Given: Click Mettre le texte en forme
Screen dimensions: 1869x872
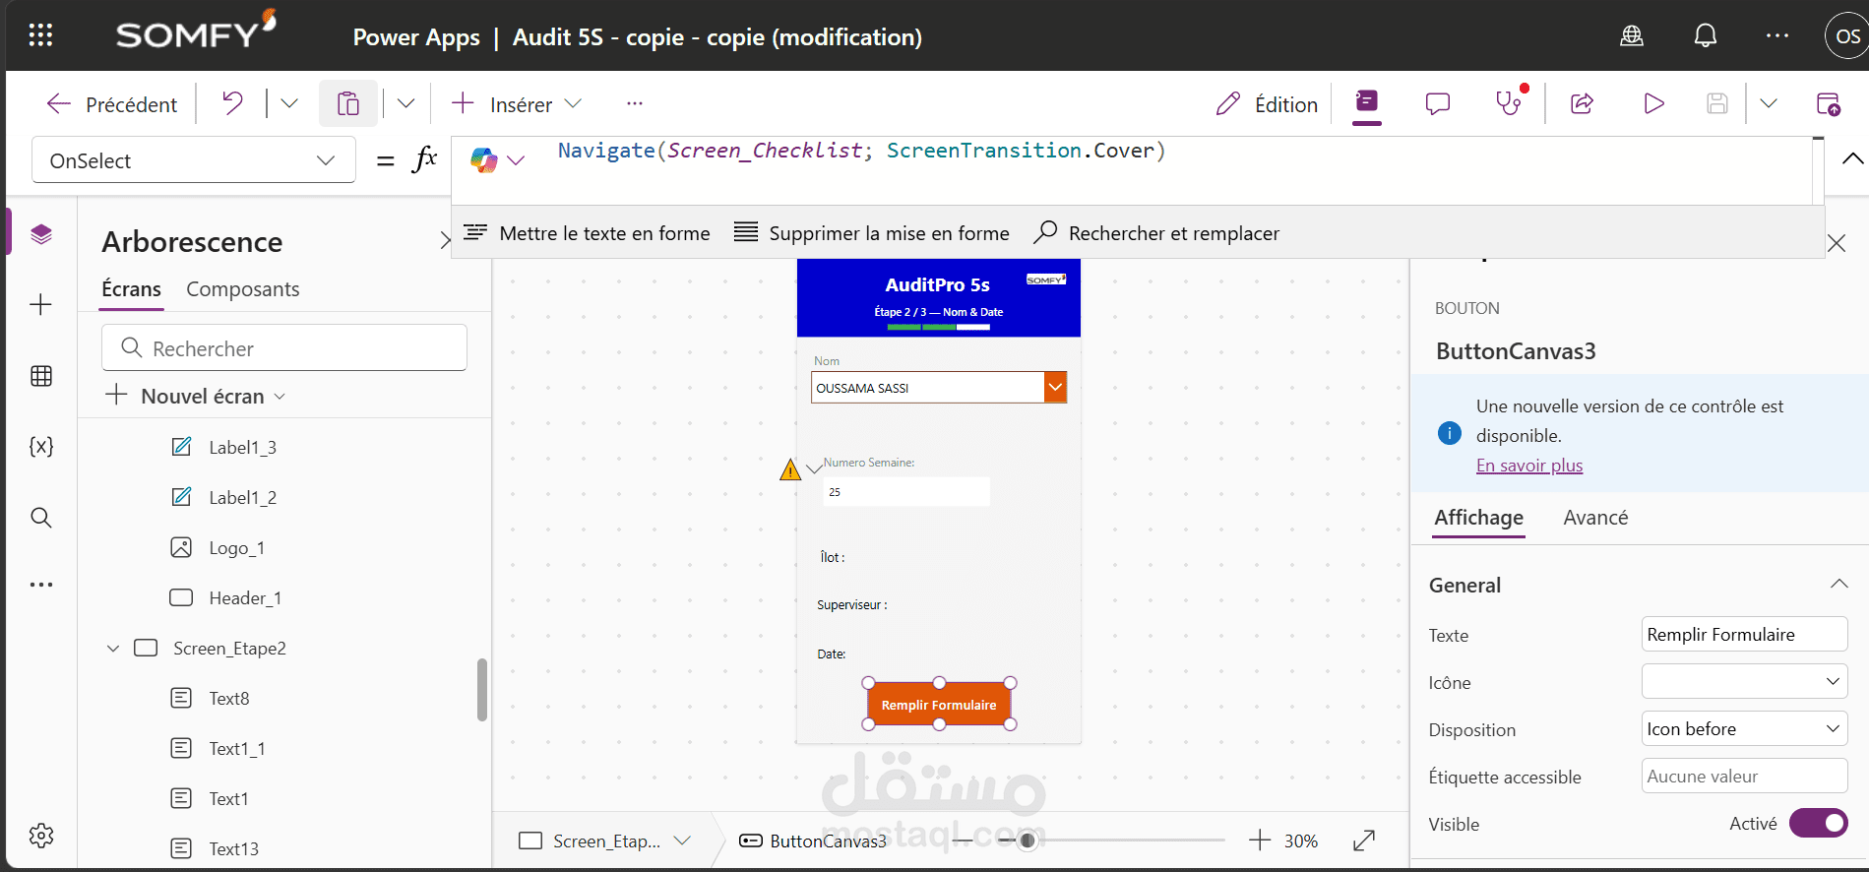Looking at the screenshot, I should tap(587, 233).
